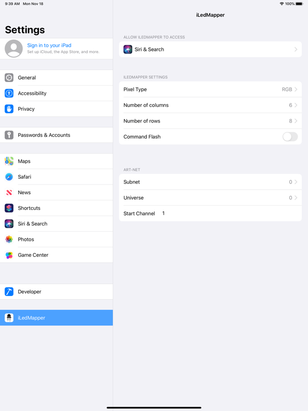Tap the Developer hammer icon
The image size is (308, 411).
pos(9,292)
